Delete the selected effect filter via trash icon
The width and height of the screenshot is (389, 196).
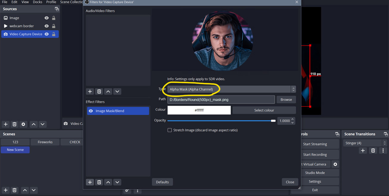[x=99, y=182]
